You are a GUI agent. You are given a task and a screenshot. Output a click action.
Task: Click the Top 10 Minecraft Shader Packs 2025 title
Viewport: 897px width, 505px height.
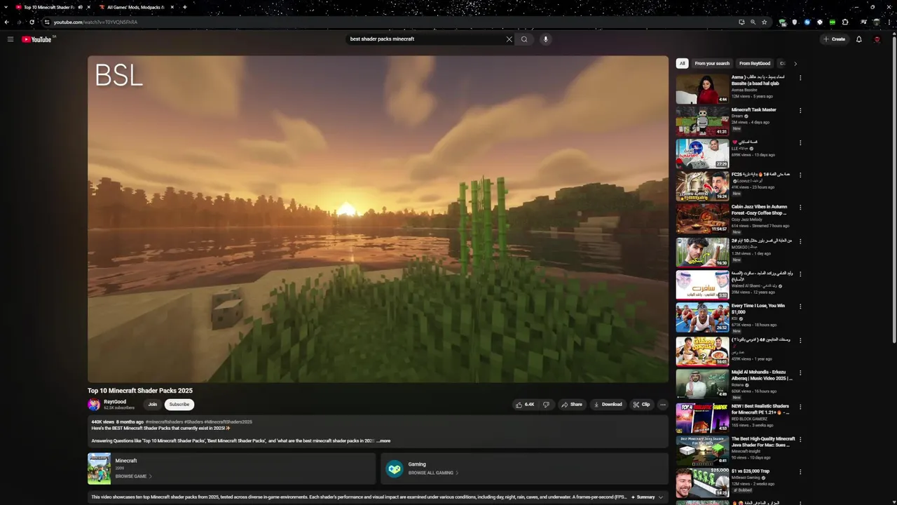tap(140, 391)
